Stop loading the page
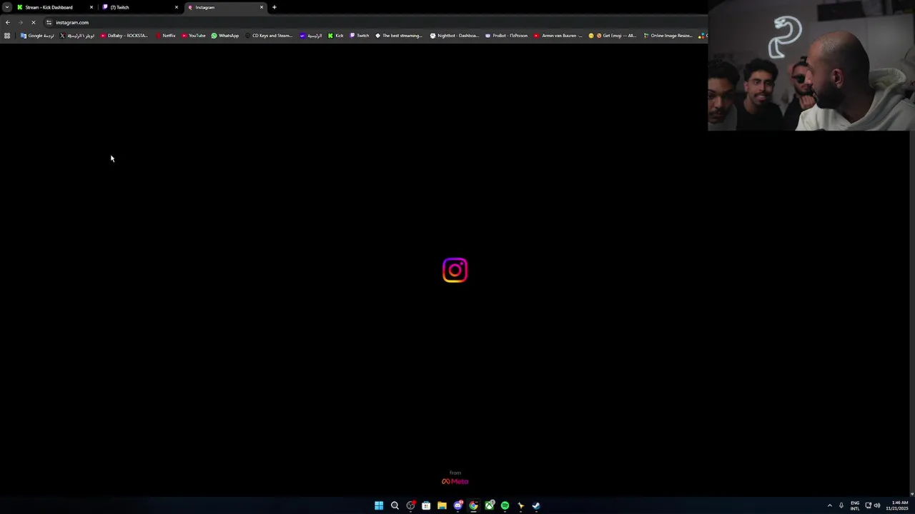This screenshot has width=915, height=514. click(x=33, y=23)
